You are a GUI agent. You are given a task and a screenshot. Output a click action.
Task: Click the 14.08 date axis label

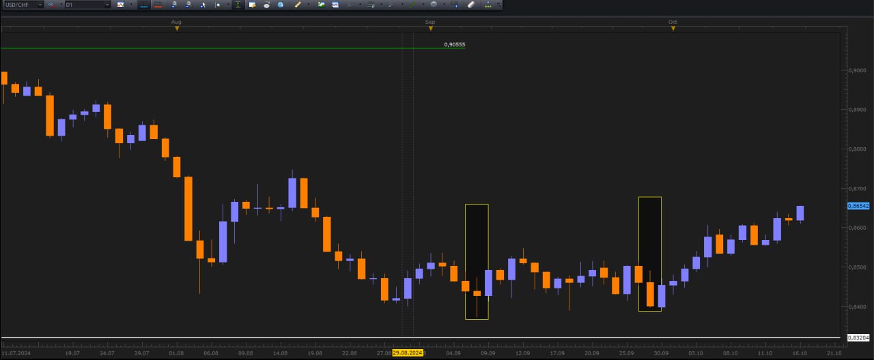(x=280, y=353)
